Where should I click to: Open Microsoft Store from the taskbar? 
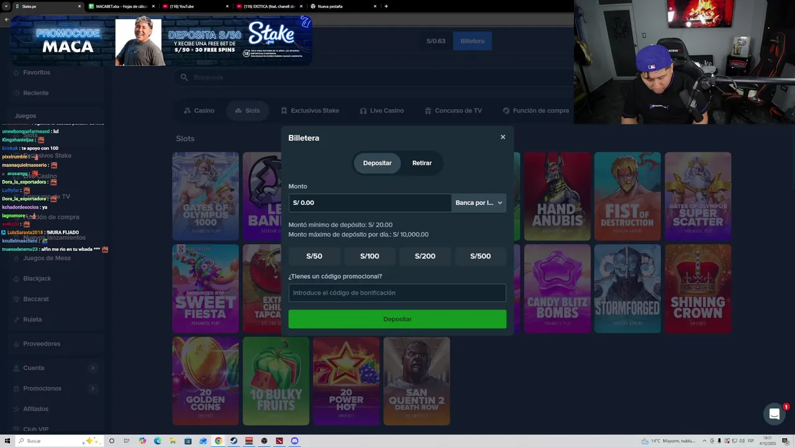coord(188,441)
